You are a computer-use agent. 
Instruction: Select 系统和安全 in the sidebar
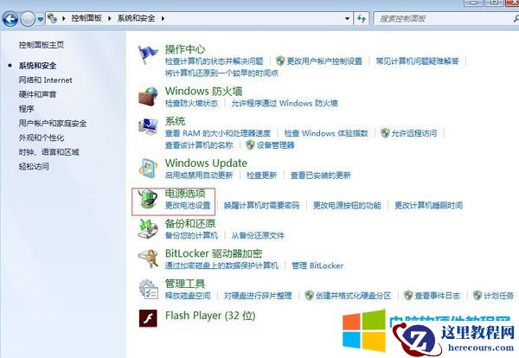37,66
